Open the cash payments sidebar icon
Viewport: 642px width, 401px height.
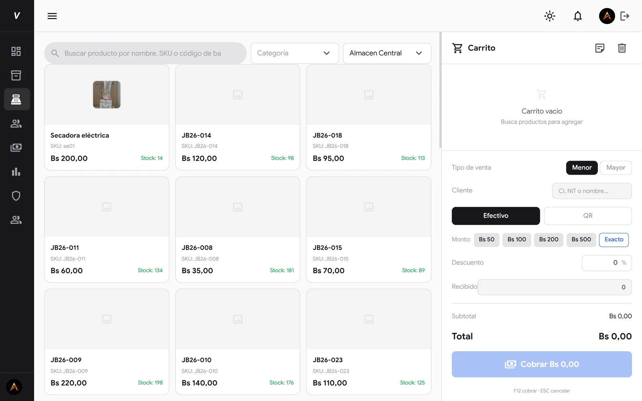16,148
